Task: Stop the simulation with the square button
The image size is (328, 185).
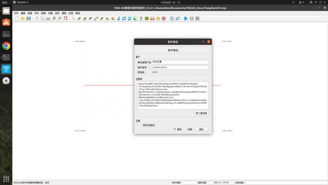Action: click(x=197, y=18)
